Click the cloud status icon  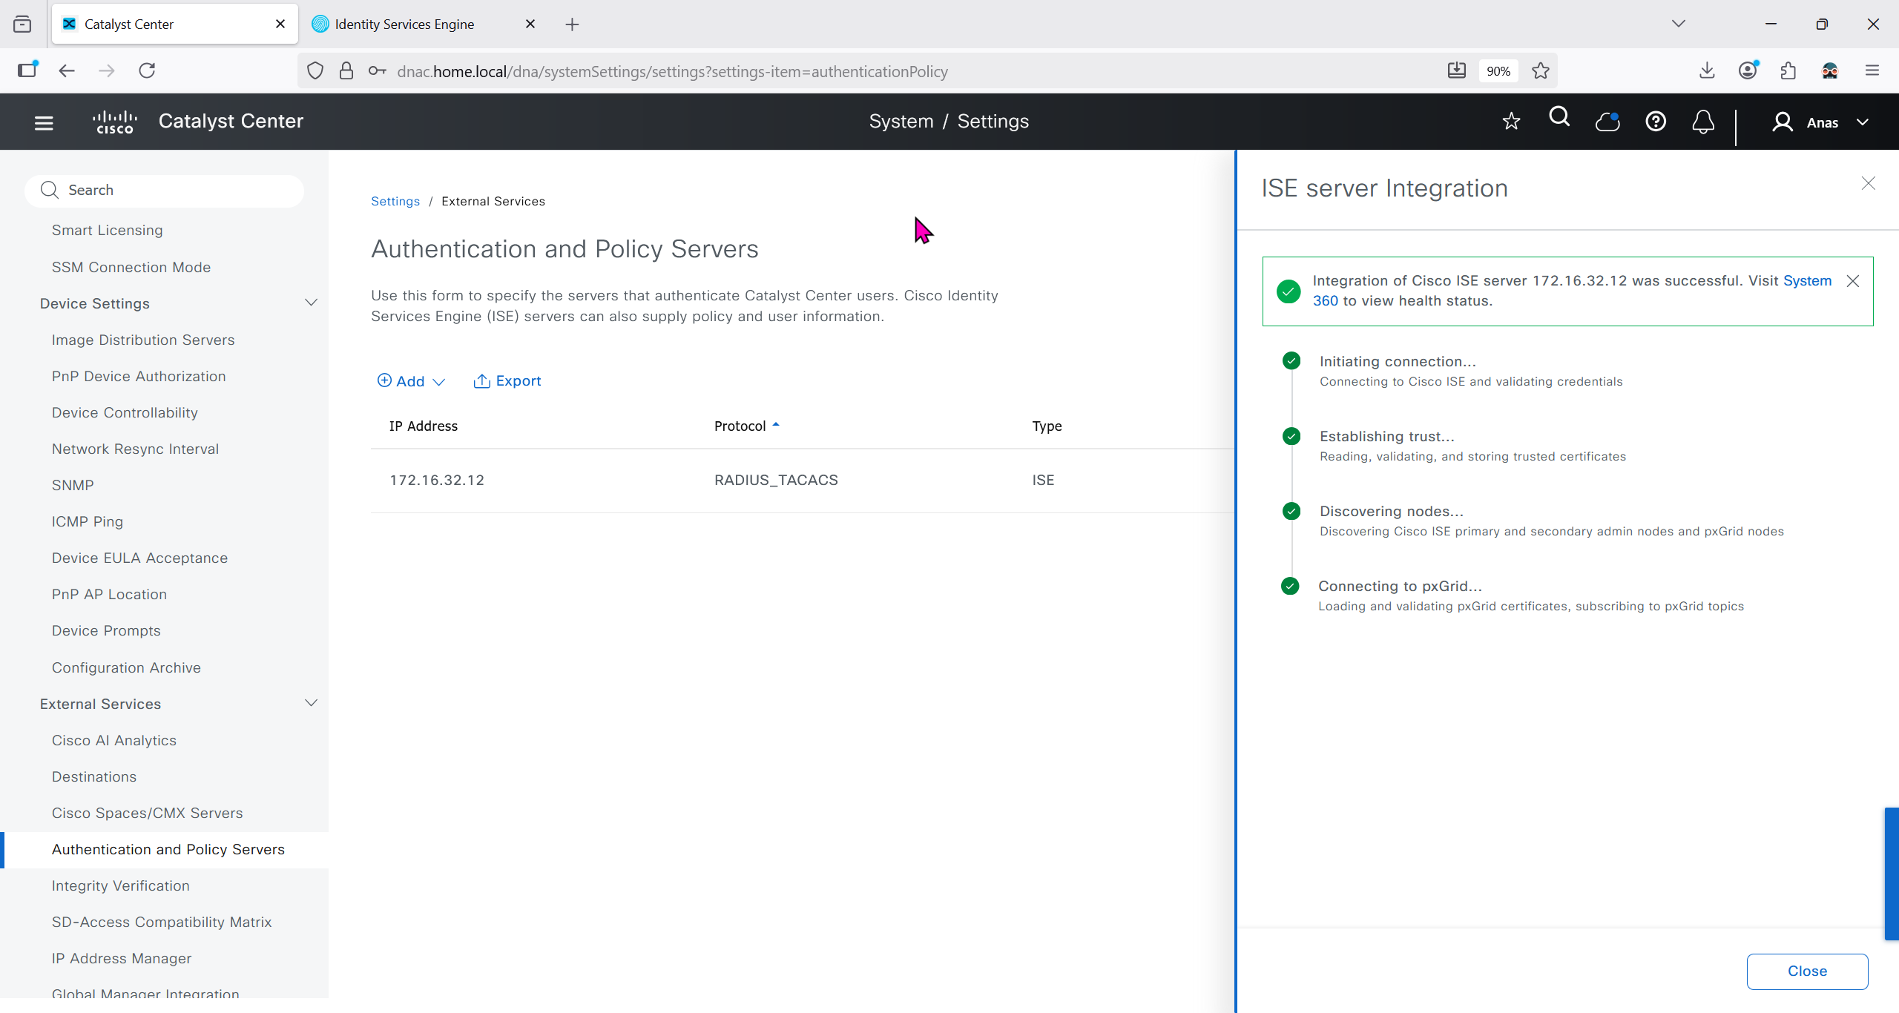(x=1607, y=122)
